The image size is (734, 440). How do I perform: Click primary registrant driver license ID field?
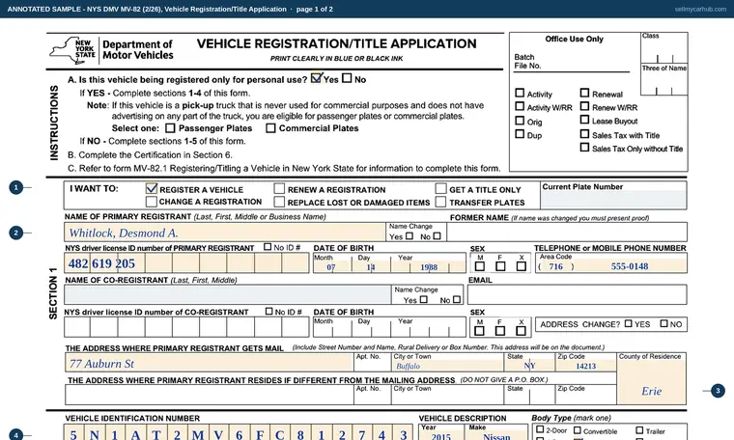(186, 263)
